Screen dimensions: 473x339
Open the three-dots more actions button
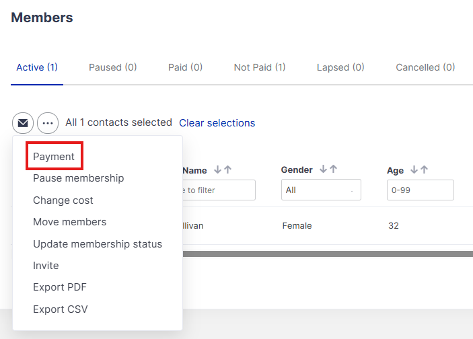[48, 123]
